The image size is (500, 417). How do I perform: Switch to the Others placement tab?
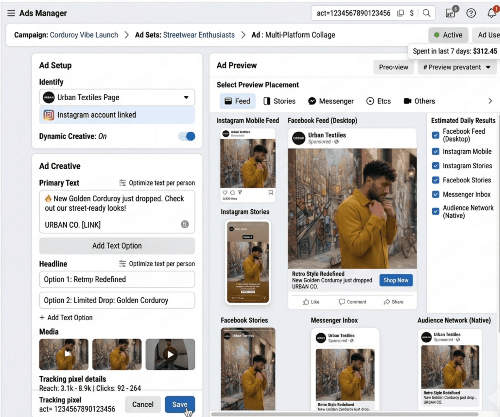pyautogui.click(x=419, y=101)
